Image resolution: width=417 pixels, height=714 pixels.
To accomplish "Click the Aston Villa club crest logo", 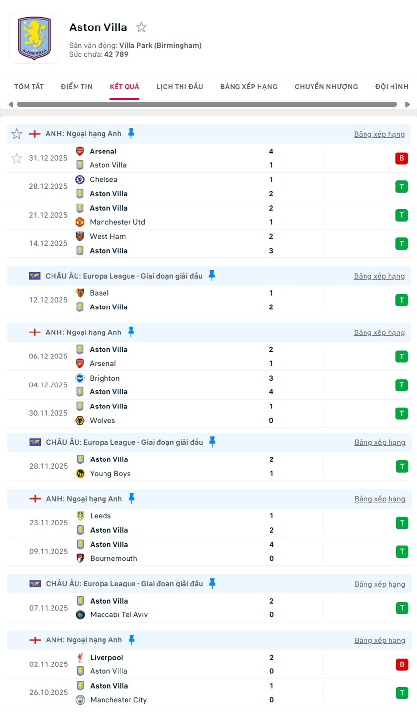I will click(34, 38).
